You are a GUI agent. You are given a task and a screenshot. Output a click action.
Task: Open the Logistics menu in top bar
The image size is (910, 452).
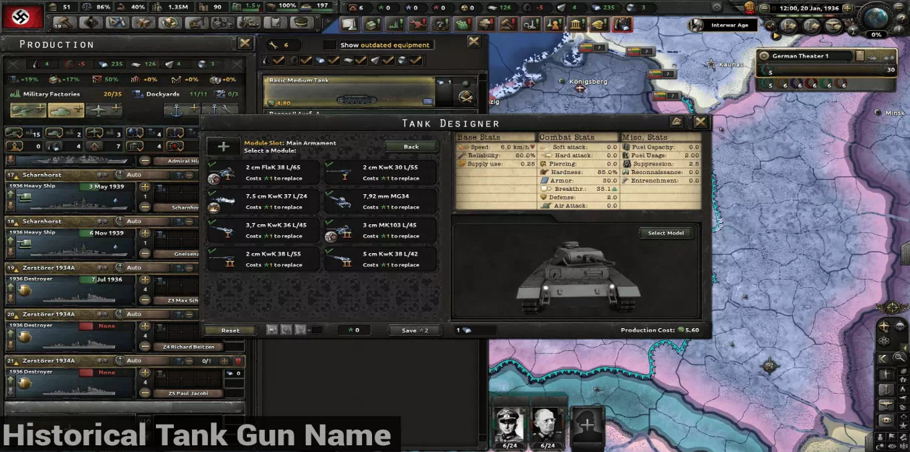click(x=274, y=22)
